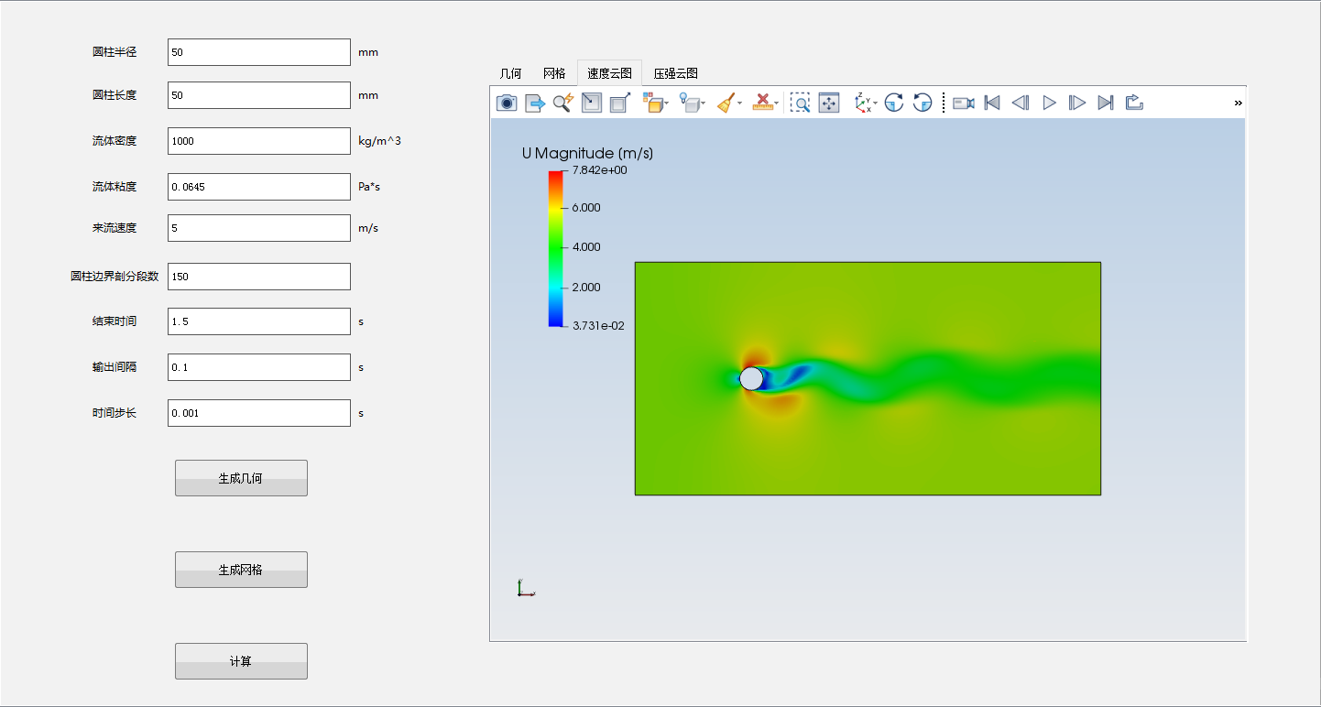The image size is (1321, 707).
Task: Click the Pa*s unit label
Action: click(368, 187)
